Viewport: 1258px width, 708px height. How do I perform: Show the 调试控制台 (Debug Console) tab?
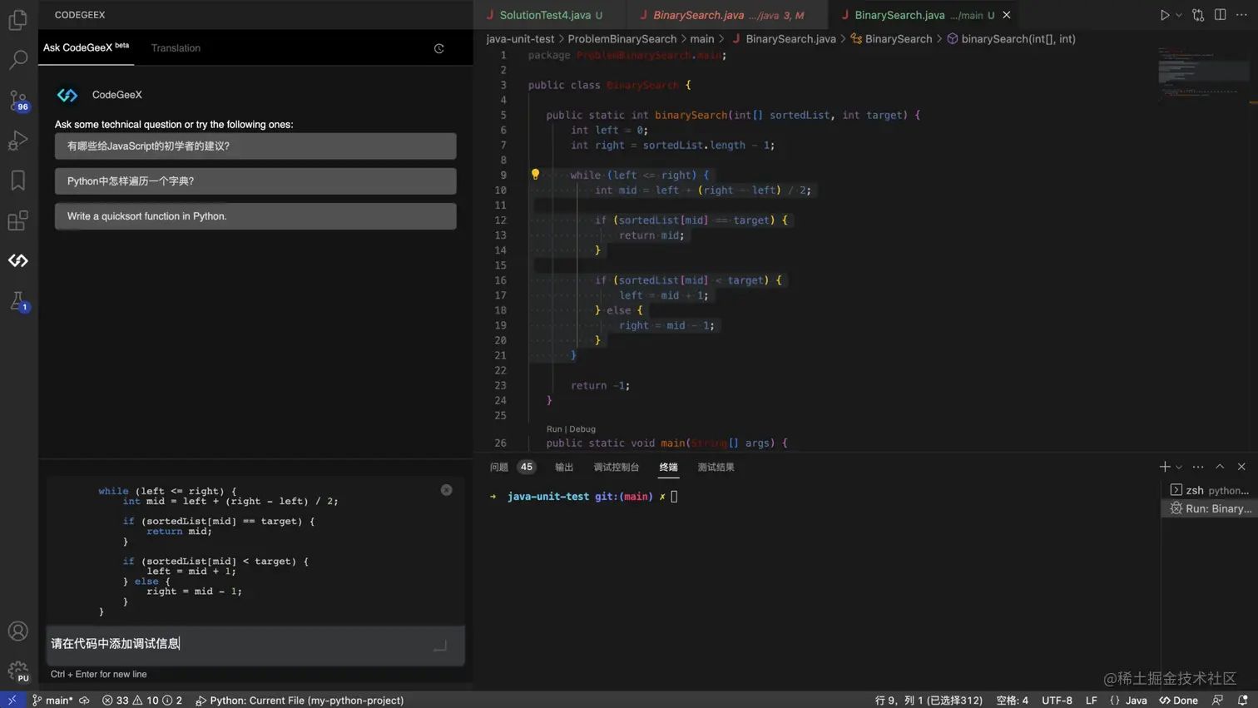click(x=617, y=468)
